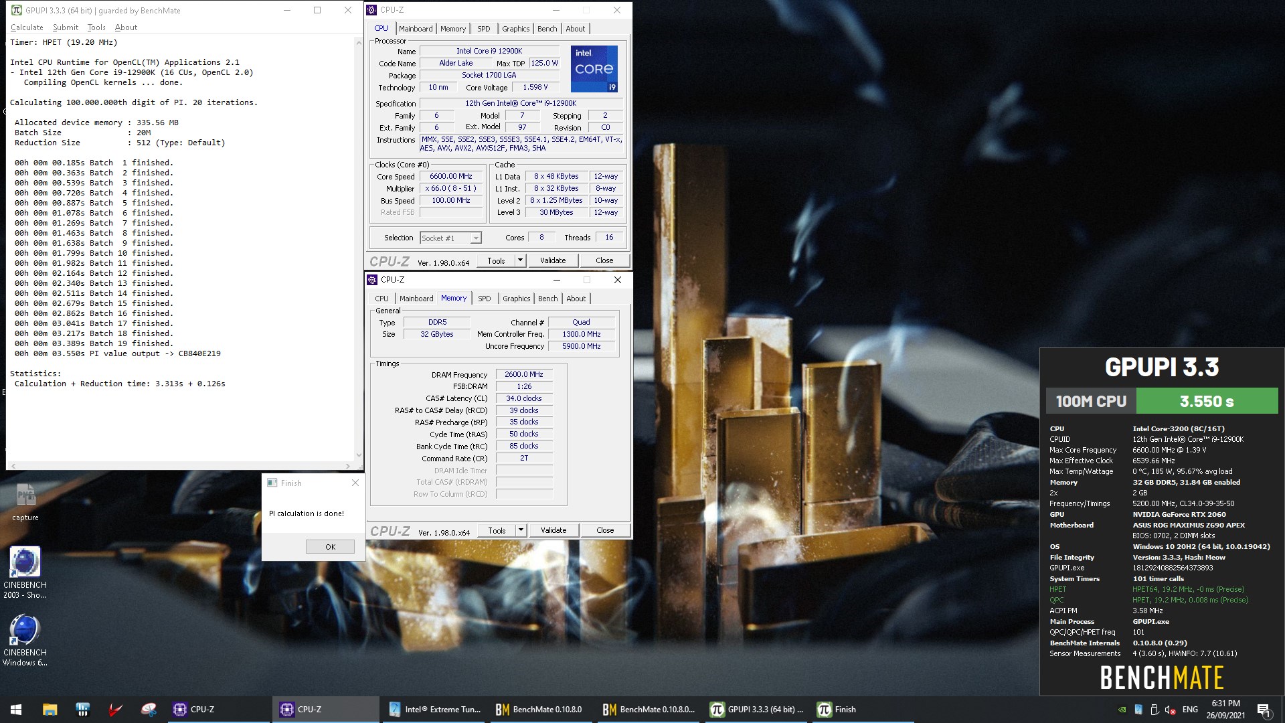The height and width of the screenshot is (723, 1285).
Task: Select the CPU tab in upper CPU-Z
Action: tap(381, 28)
